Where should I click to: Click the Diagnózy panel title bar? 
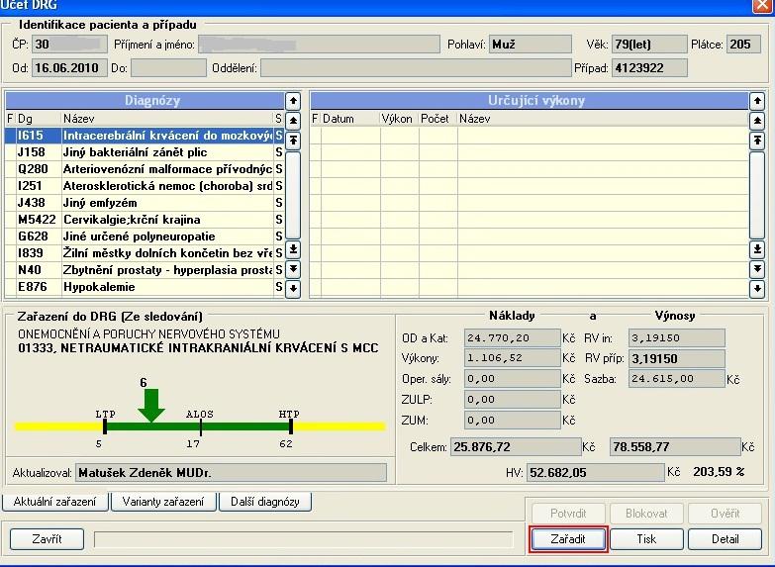coord(145,101)
